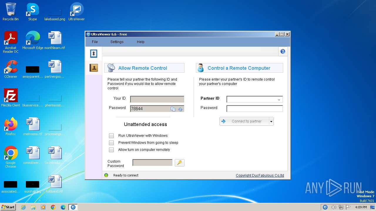Open the contacts book icon in sidebar
Screen dimensions: 376x211
(x=93, y=68)
